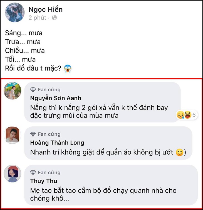
Task: Click the "2 phút" post timestamp
Action: (x=38, y=18)
